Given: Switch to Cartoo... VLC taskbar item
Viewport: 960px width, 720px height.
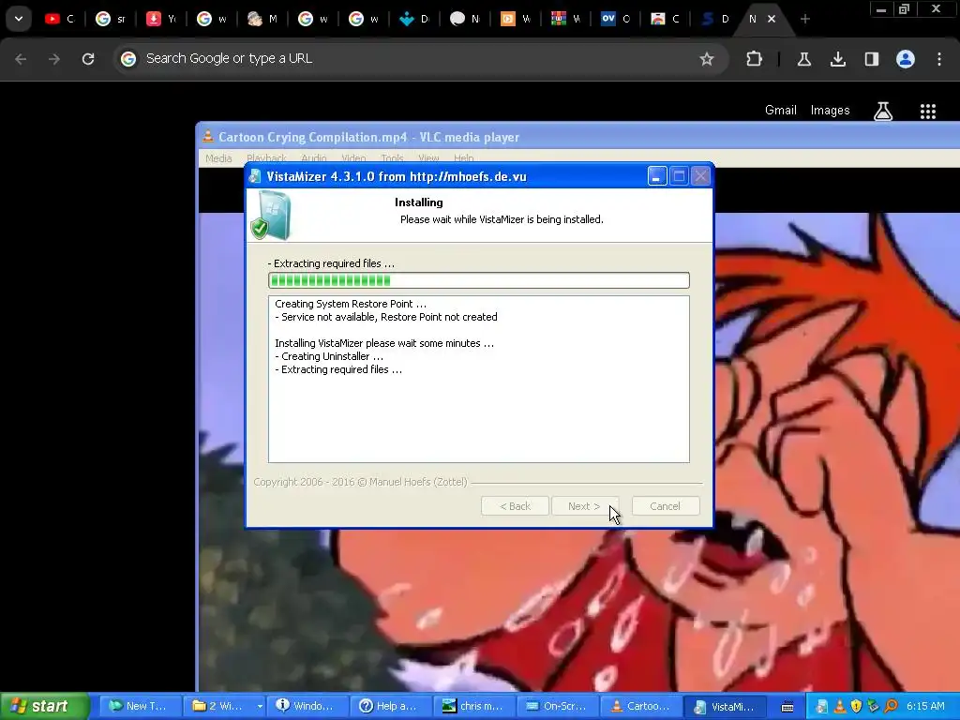Looking at the screenshot, I should [x=640, y=706].
